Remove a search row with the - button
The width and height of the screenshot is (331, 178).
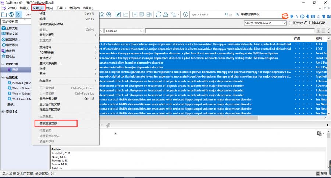pyautogui.click(x=323, y=31)
